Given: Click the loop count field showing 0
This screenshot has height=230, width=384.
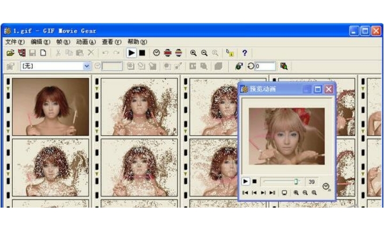Looking at the screenshot, I should point(266,66).
